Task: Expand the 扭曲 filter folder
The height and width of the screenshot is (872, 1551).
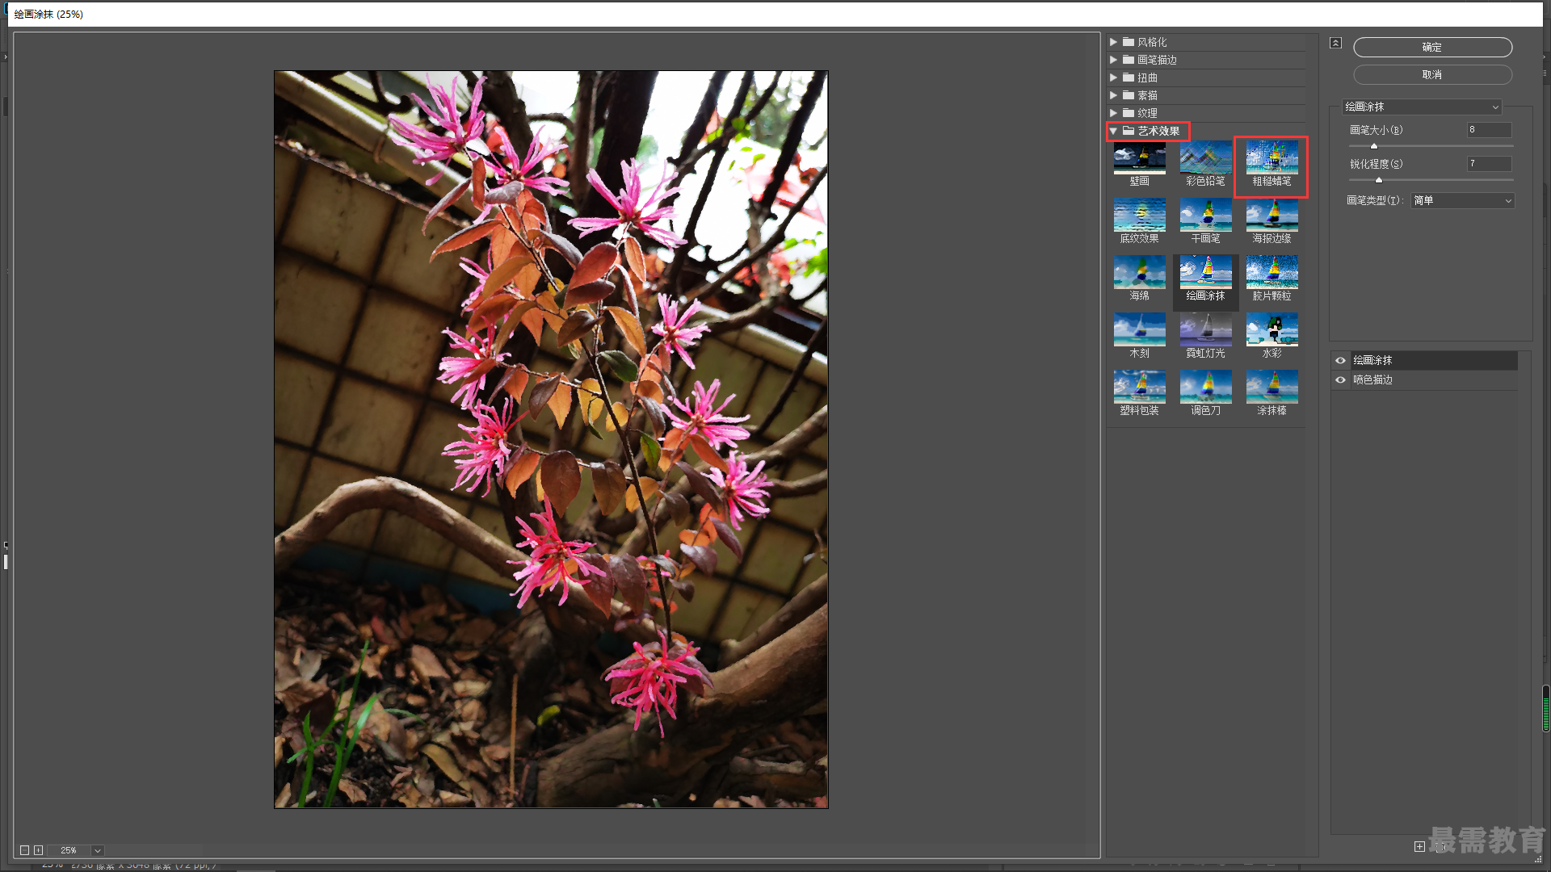Action: [x=1113, y=78]
